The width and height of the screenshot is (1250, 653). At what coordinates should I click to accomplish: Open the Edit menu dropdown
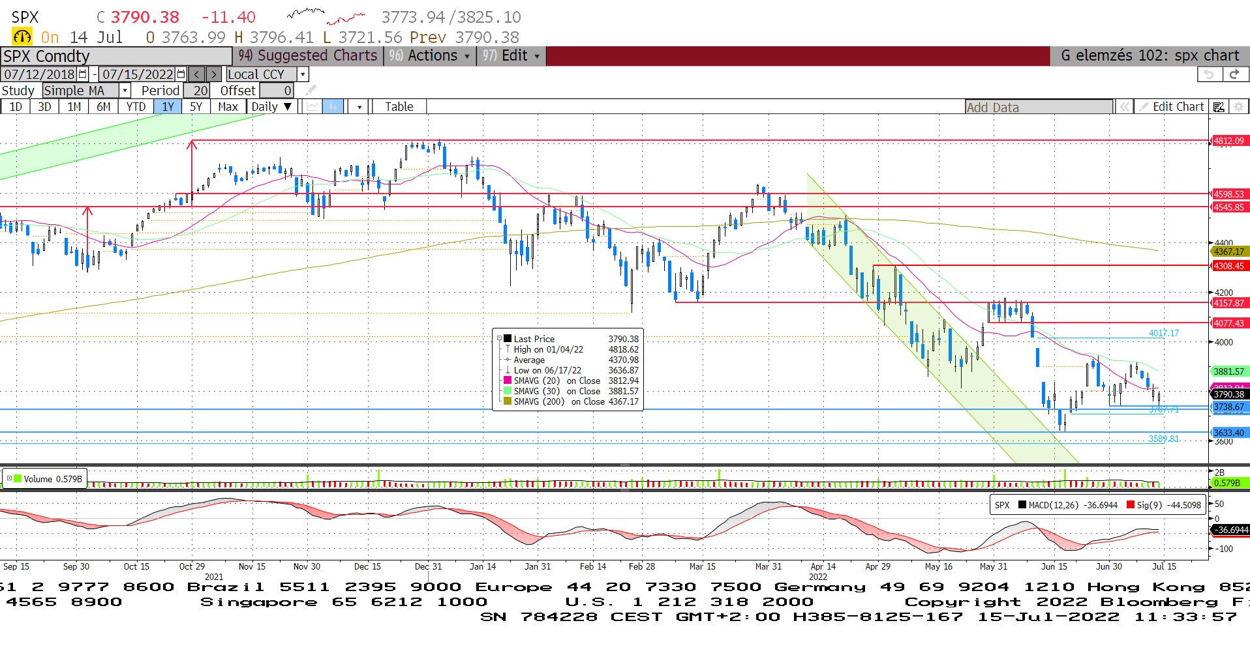pos(511,56)
